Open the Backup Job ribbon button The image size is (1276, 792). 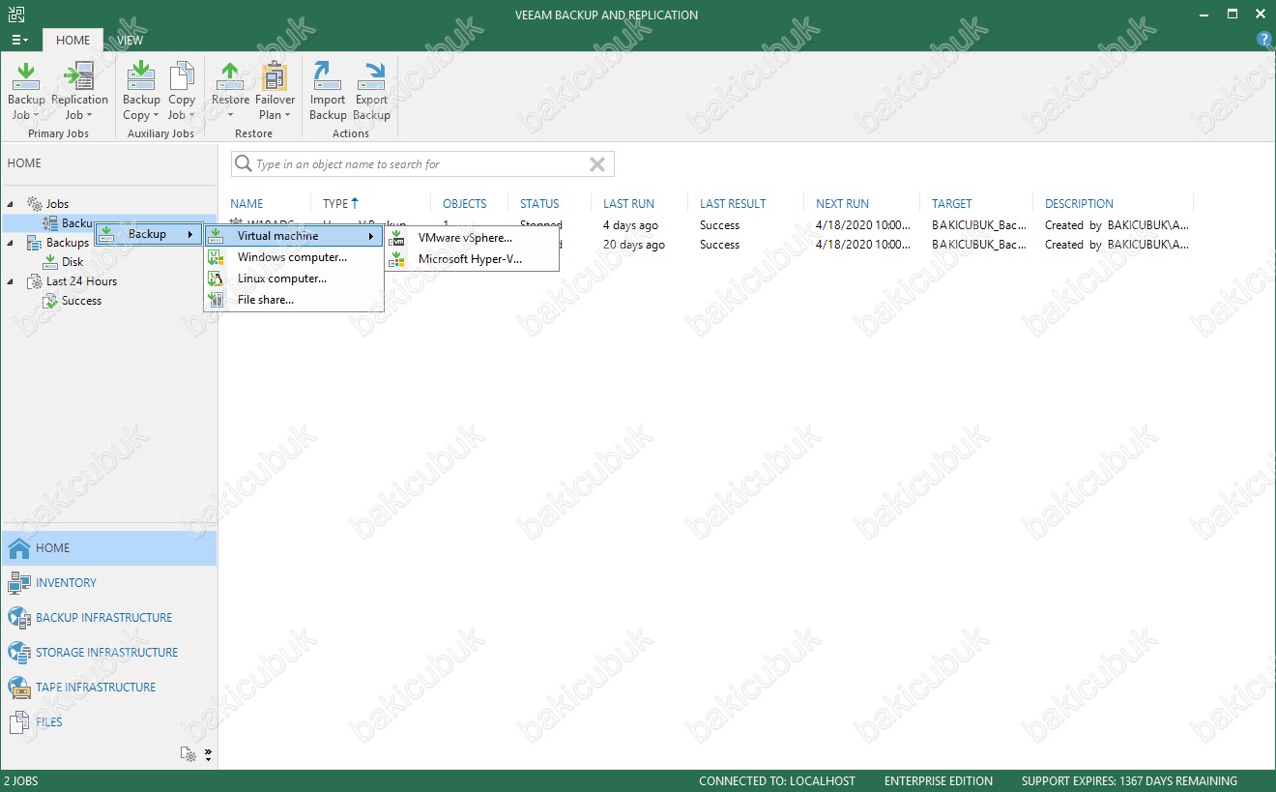coord(26,91)
